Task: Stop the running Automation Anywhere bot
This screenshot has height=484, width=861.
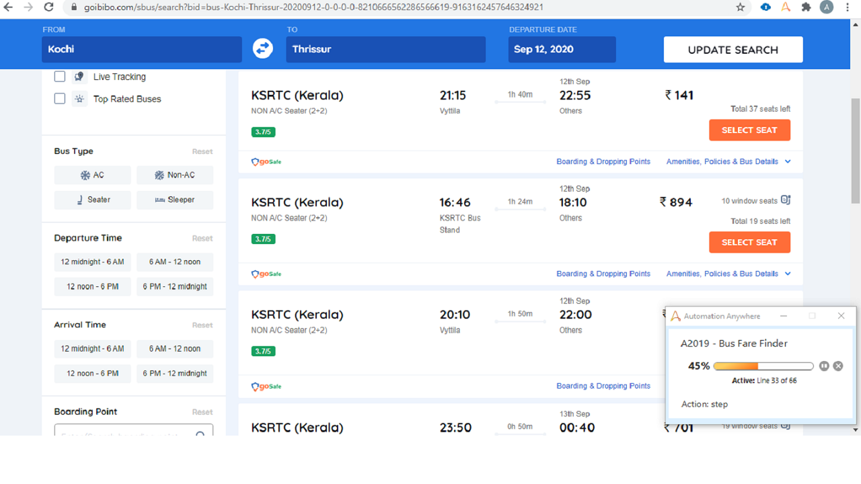Action: point(838,366)
